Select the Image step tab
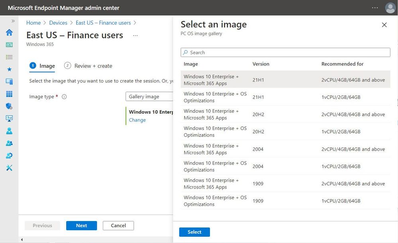398x243 pixels. point(42,66)
